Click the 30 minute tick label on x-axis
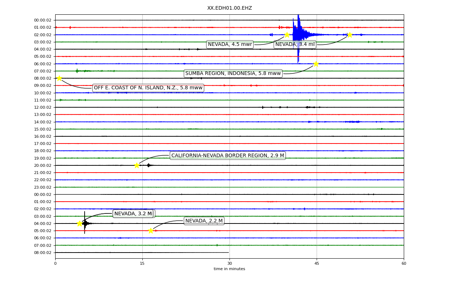The height and width of the screenshot is (287, 459). pos(229,264)
